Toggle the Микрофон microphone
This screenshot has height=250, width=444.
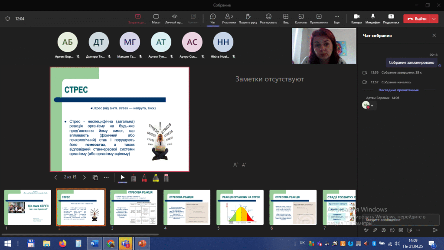tap(372, 19)
